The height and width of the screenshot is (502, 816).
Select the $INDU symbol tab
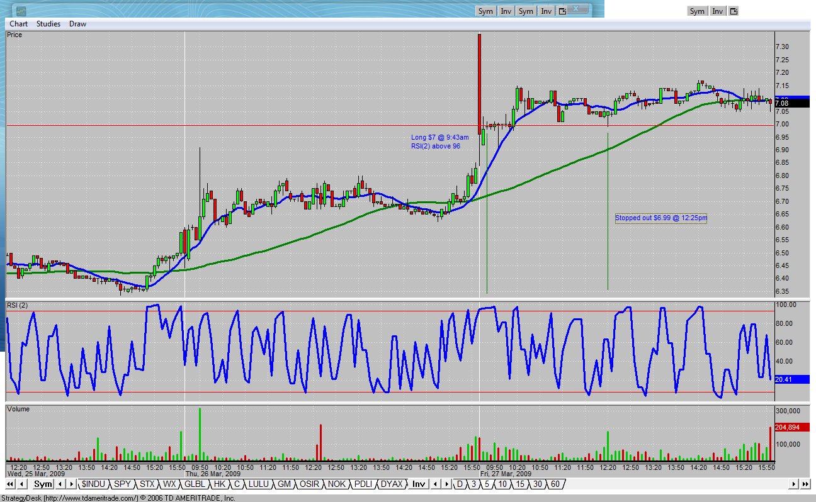pos(93,484)
